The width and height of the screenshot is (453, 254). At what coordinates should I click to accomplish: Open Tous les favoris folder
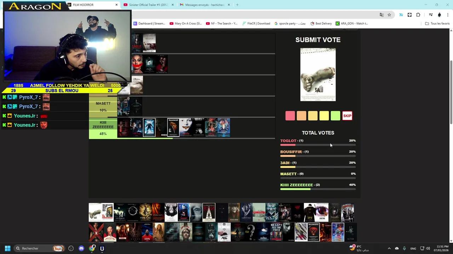(437, 24)
